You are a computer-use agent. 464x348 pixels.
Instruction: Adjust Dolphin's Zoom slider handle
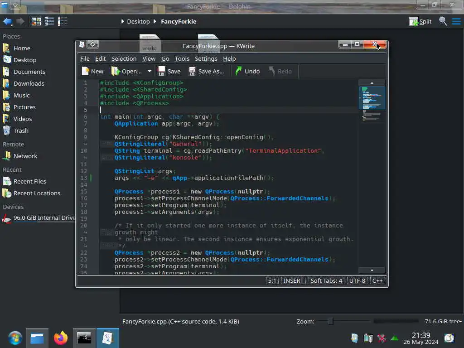331,321
